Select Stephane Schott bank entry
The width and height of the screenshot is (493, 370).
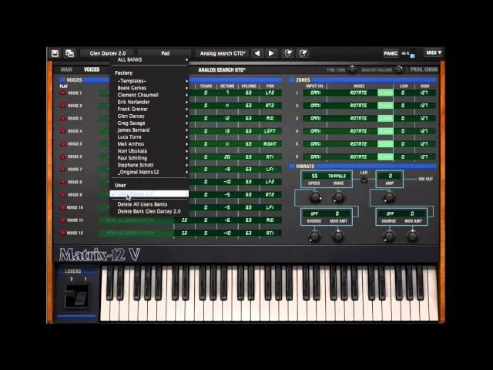pos(149,165)
